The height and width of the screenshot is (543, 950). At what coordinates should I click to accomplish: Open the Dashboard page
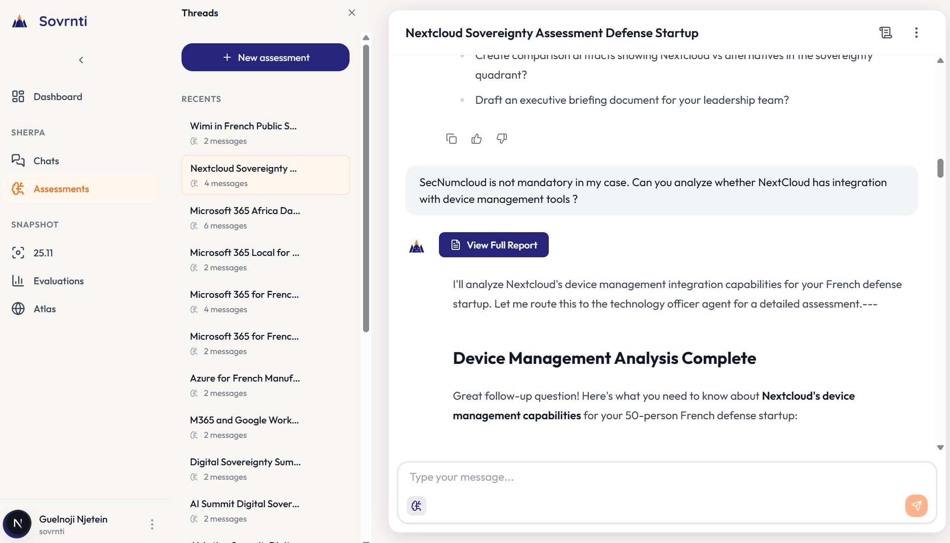[58, 97]
